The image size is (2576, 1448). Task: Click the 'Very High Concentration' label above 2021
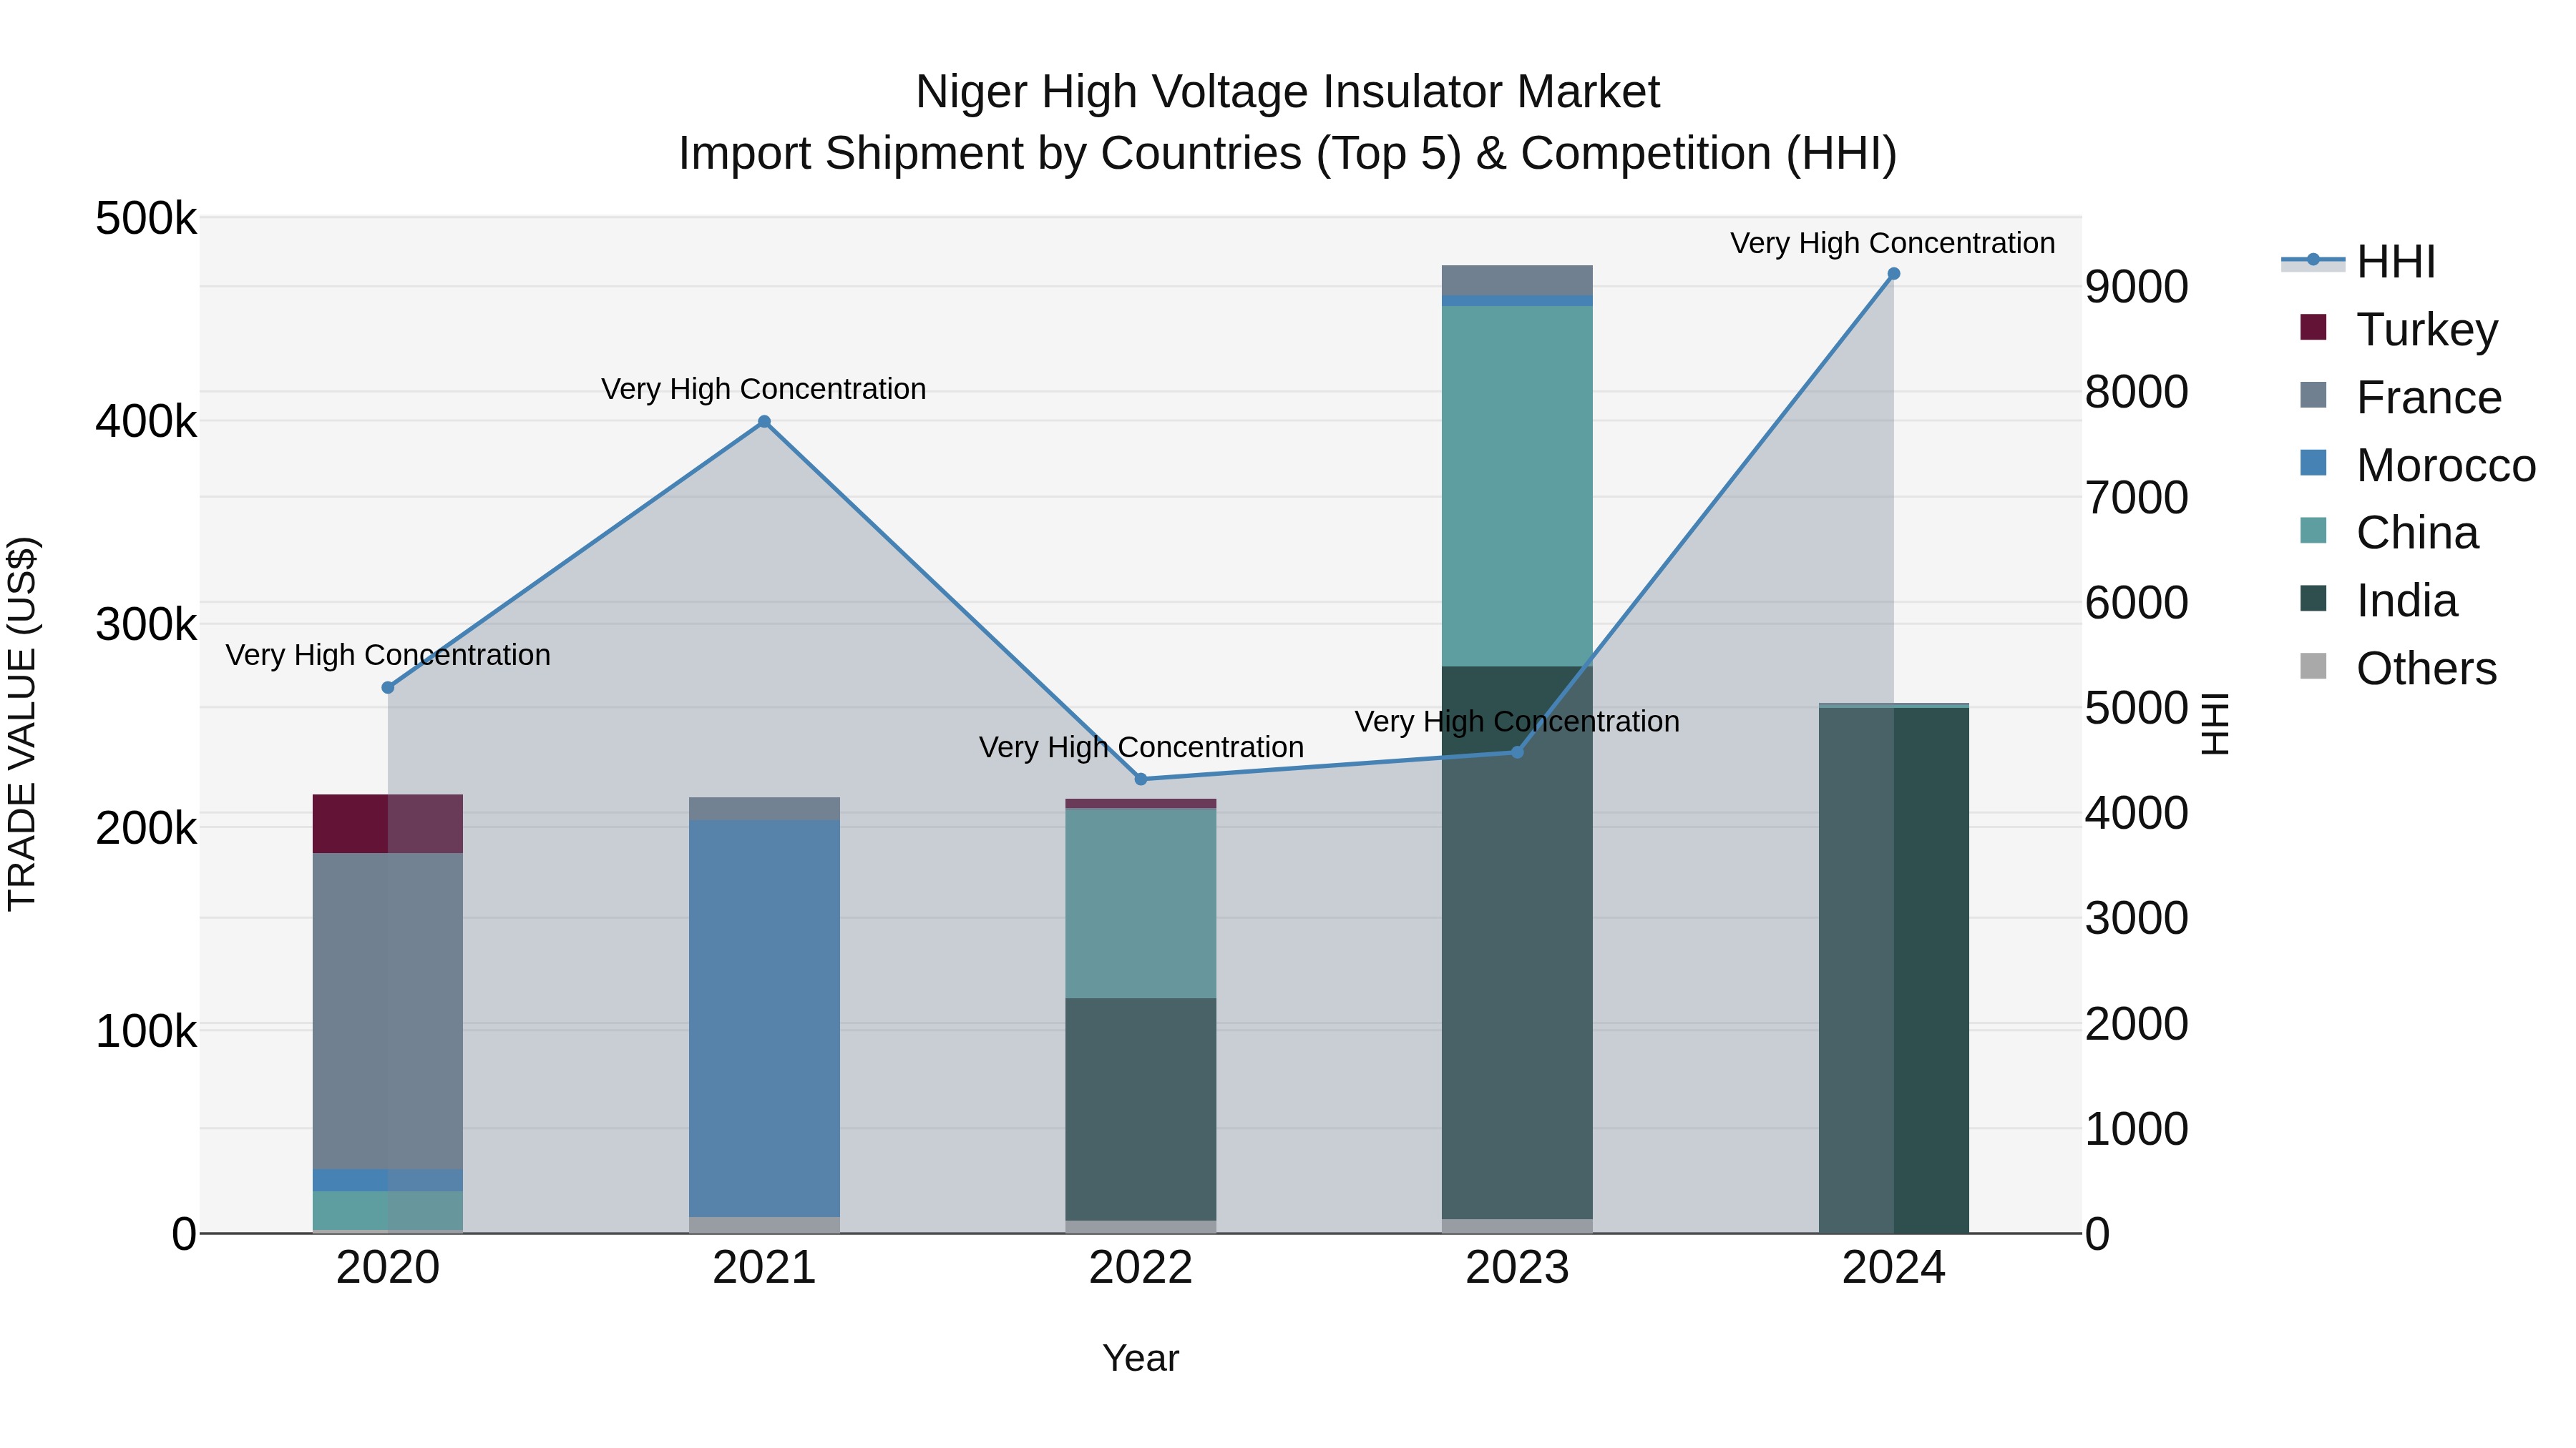(764, 389)
